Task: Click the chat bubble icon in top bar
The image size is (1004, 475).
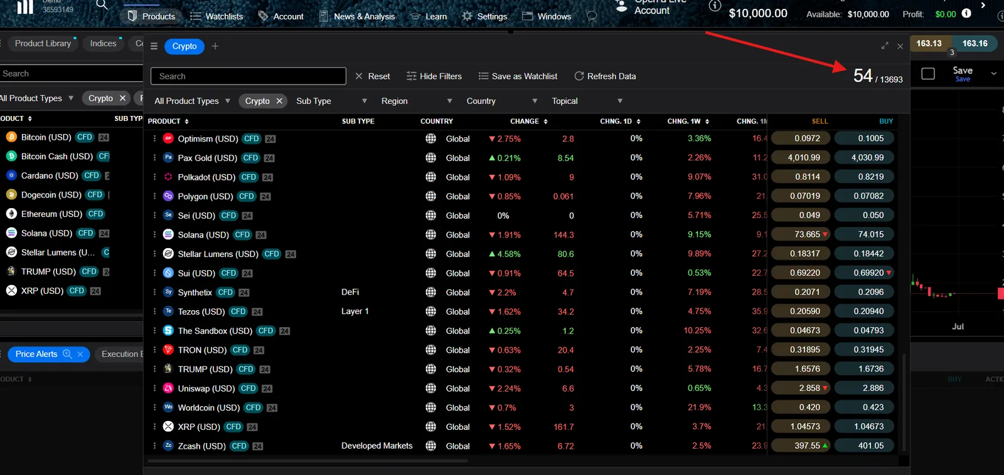Action: click(x=591, y=16)
